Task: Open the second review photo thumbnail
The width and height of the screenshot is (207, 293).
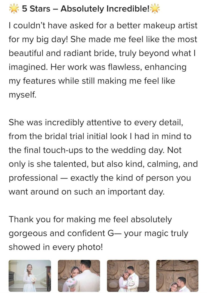Action: (x=79, y=276)
